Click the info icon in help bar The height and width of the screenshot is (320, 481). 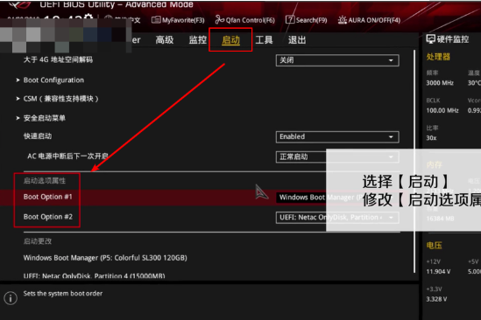[11, 298]
